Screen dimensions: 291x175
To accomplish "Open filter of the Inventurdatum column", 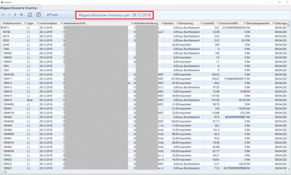I will point(61,23).
